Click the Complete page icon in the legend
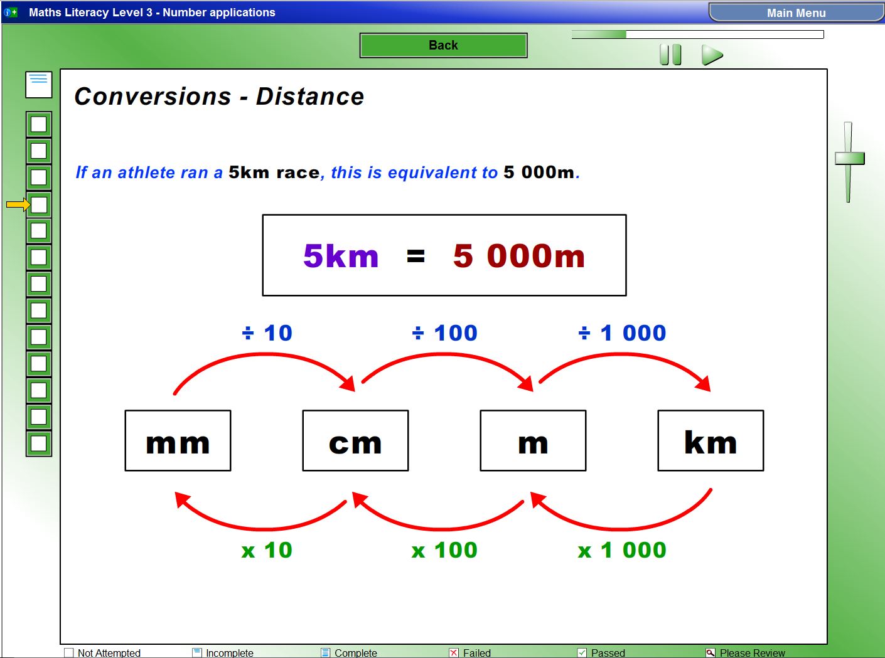 point(324,652)
